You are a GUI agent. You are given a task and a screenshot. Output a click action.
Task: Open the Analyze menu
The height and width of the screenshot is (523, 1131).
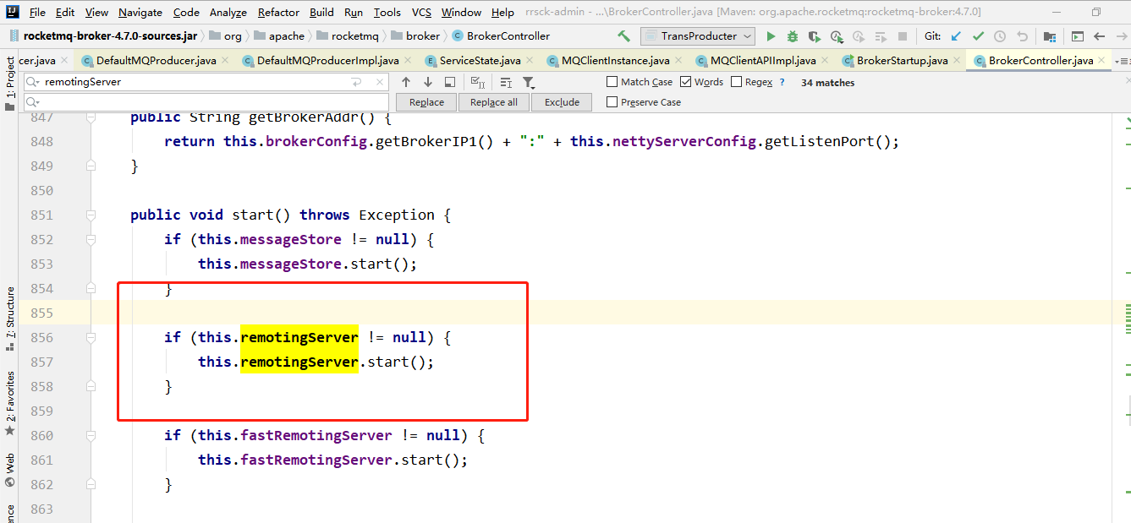(228, 12)
